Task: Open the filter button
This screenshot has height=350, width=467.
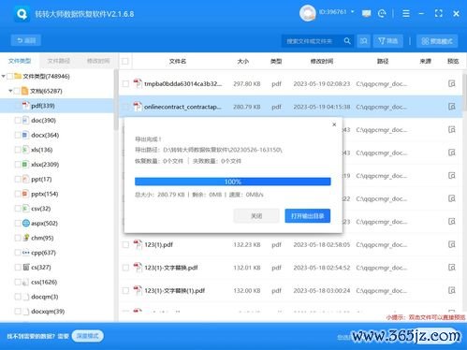Action: (387, 41)
